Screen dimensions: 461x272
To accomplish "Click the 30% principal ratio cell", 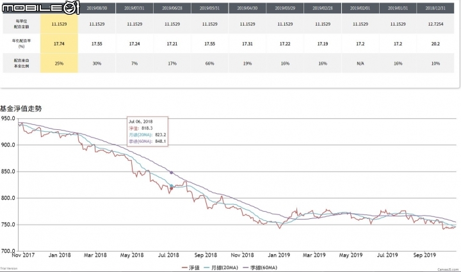I will [97, 63].
